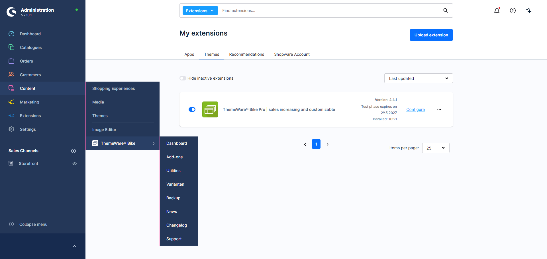Open the Extensions search scope dropdown
The image size is (547, 259).
pos(200,11)
